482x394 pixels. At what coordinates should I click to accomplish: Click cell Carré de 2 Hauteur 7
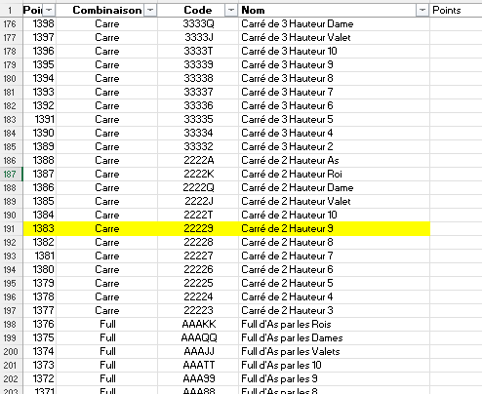click(x=334, y=256)
